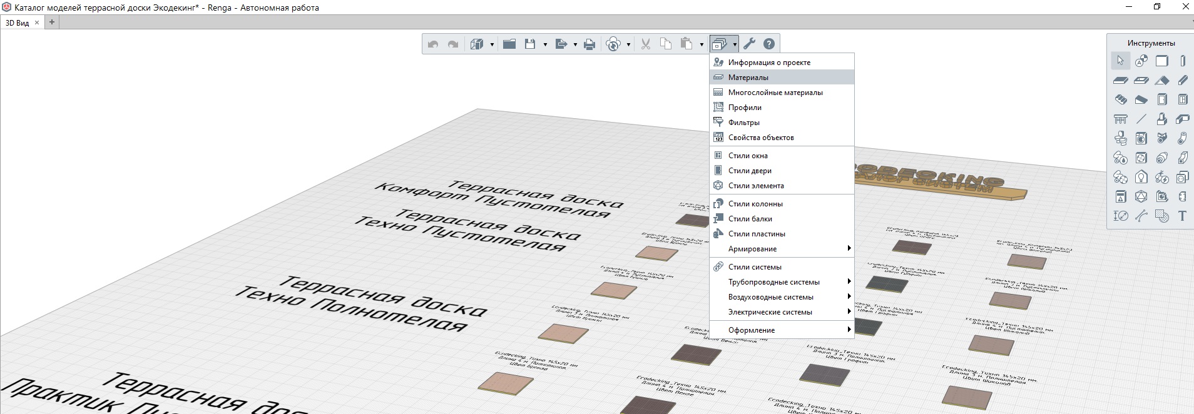This screenshot has width=1194, height=414.
Task: Open project with the folder icon
Action: (x=509, y=44)
